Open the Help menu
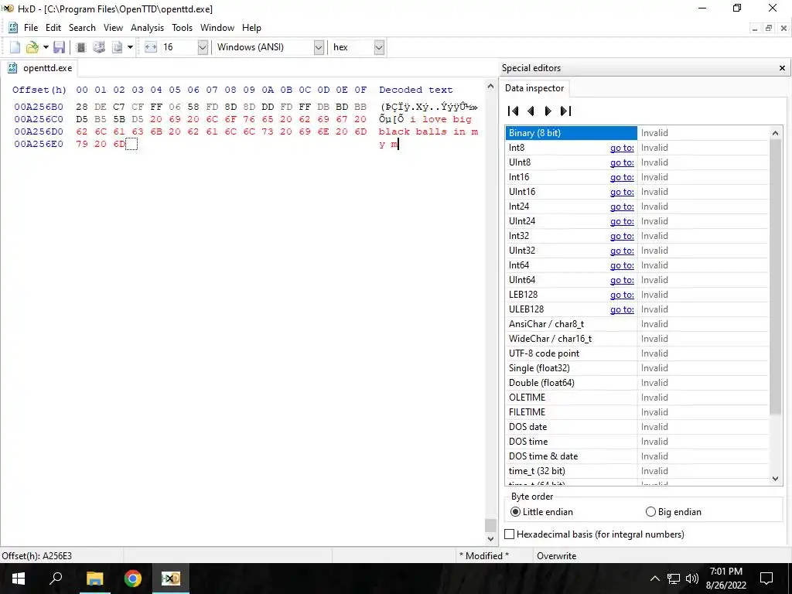This screenshot has height=594, width=792. coord(251,28)
